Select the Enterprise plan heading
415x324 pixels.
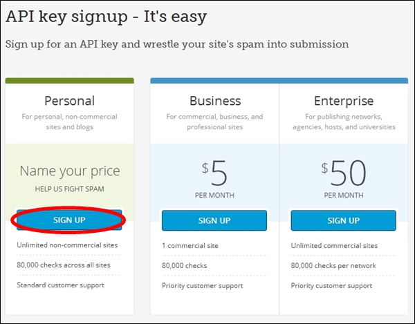(x=344, y=101)
